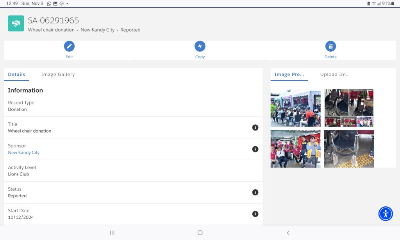
Task: Select the SA-06291965 record title
Action: 53,20
